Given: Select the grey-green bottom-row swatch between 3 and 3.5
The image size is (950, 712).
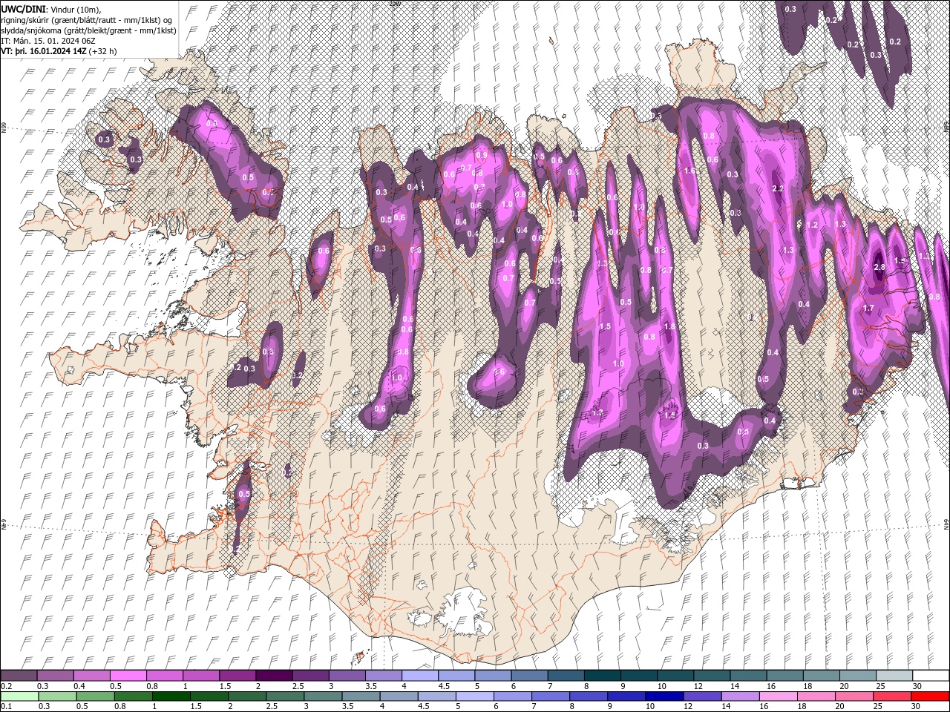Looking at the screenshot, I should click(x=323, y=696).
